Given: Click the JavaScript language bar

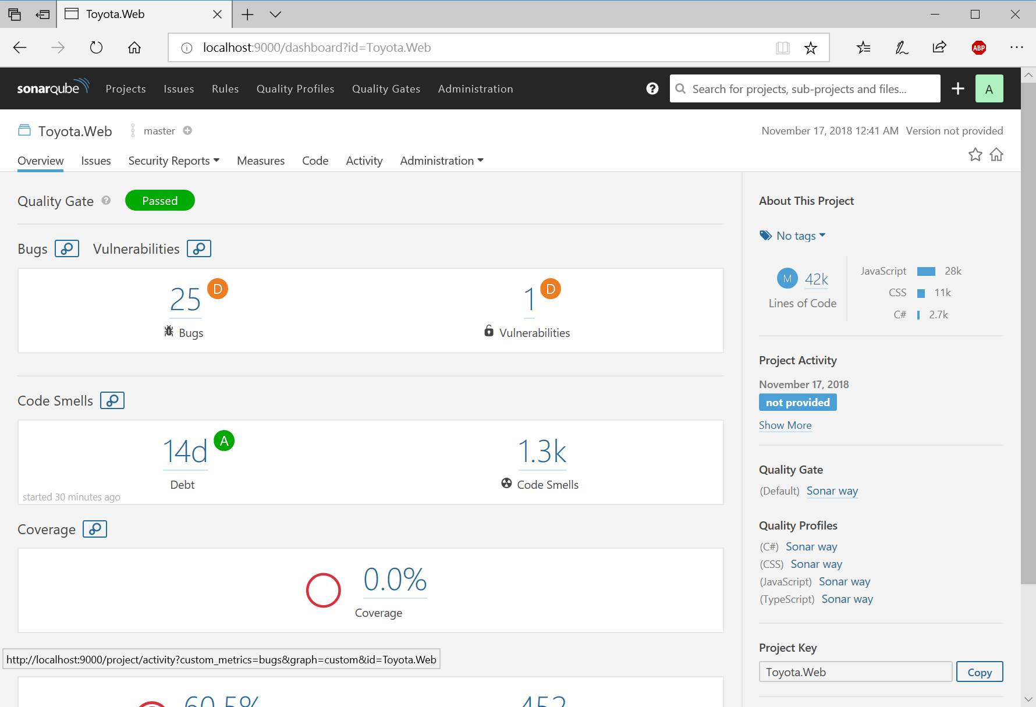Looking at the screenshot, I should point(926,271).
